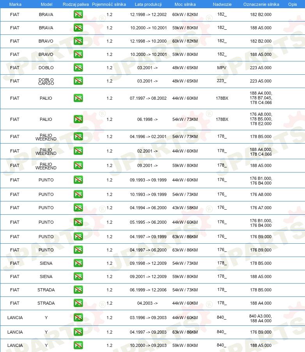The width and height of the screenshot is (305, 352).
Task: Click the fuel icon in the PALIO WEEKEND 02.2001 row
Action: pyautogui.click(x=78, y=151)
